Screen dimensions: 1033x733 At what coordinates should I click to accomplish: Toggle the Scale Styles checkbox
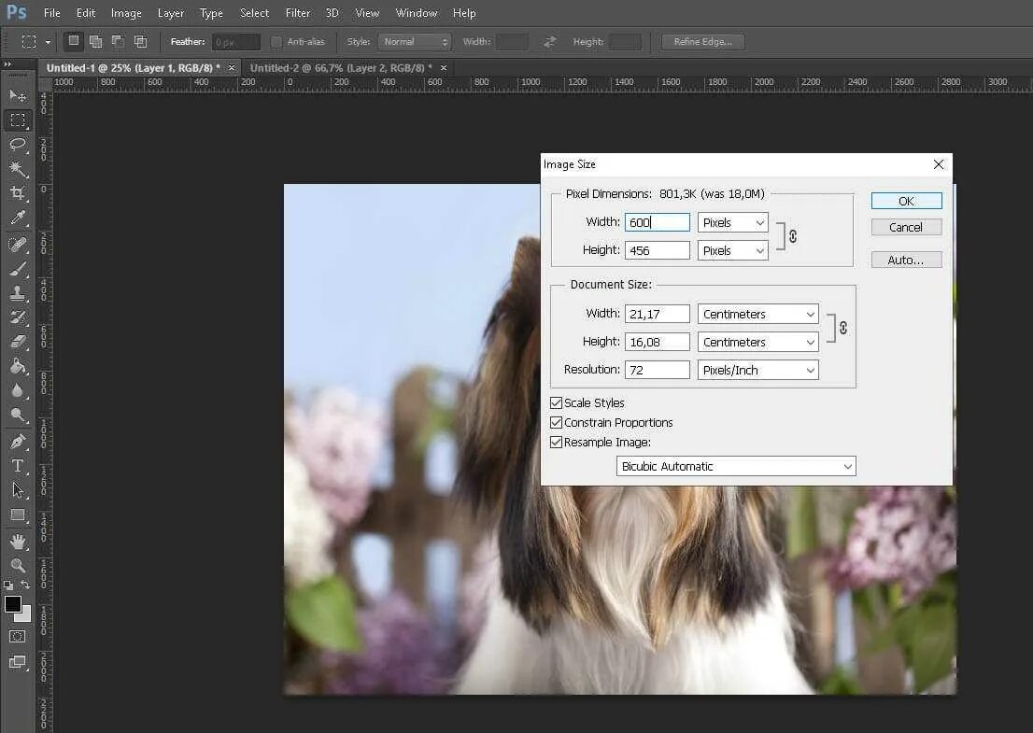coord(556,403)
